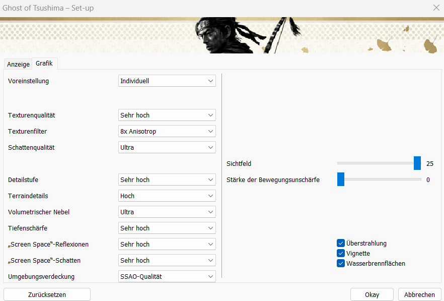Cancel with the Abbrechen button
Screen dimensions: 444x301
419,294
